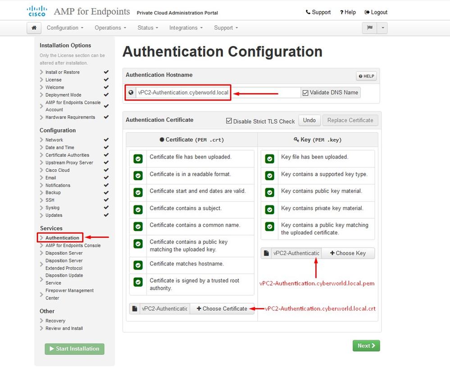Viewport: 450px width, 368px height.
Task: Open Upstream Proxy Server section
Action: click(x=69, y=163)
